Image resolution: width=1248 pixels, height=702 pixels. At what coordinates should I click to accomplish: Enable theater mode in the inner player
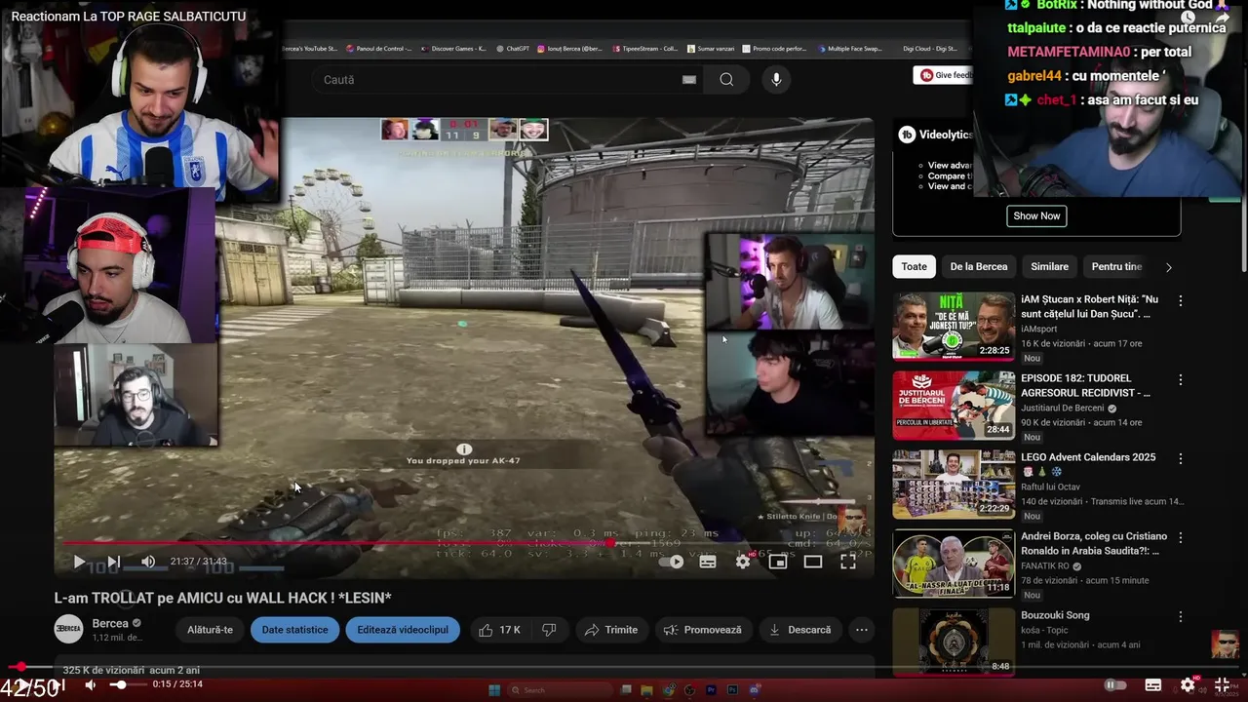click(x=813, y=562)
